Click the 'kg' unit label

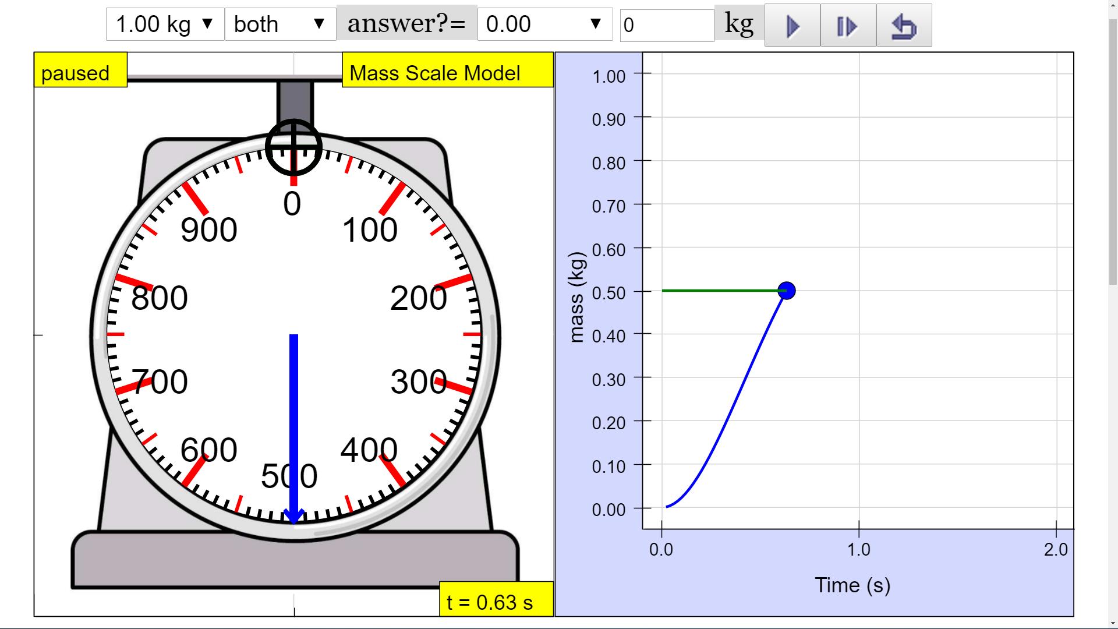pyautogui.click(x=739, y=23)
